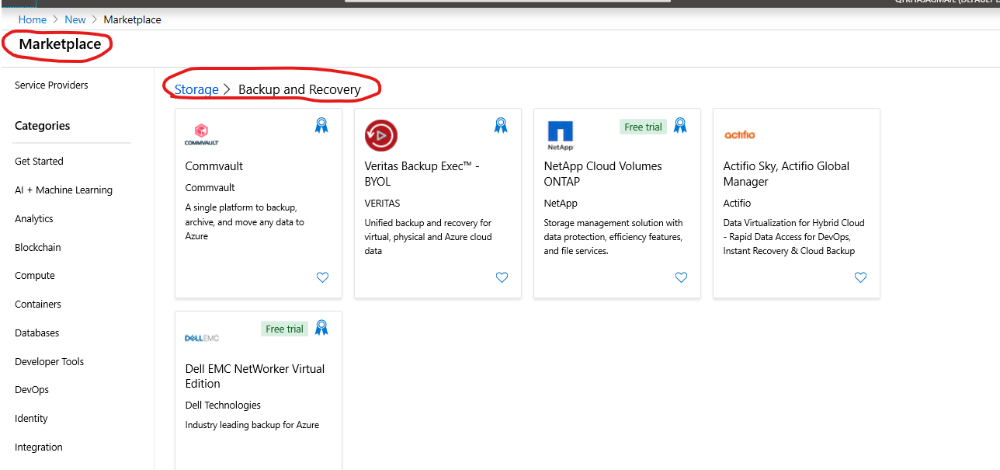Click the certified badge on Veritas card
Screen dimensions: 1000x470
501,125
